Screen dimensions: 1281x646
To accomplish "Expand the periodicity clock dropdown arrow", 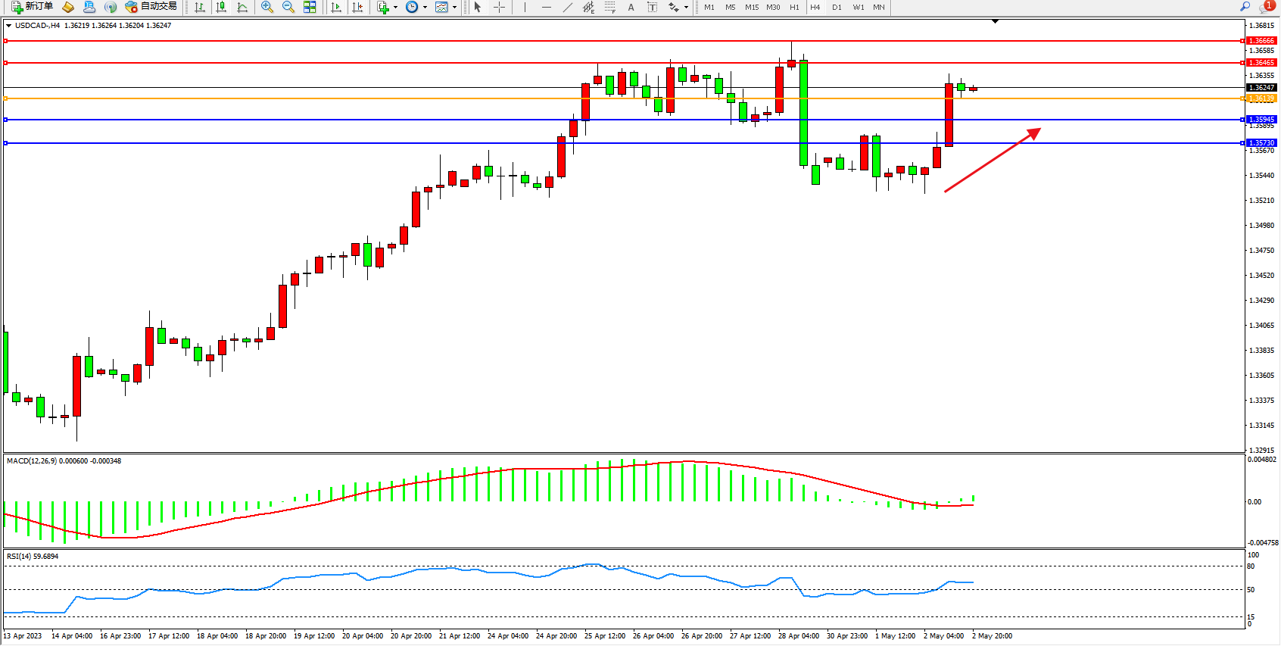I will 425,8.
